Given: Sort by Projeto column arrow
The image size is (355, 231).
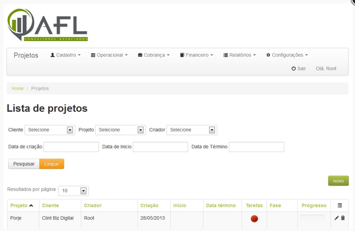Looking at the screenshot, I should click(31, 206).
